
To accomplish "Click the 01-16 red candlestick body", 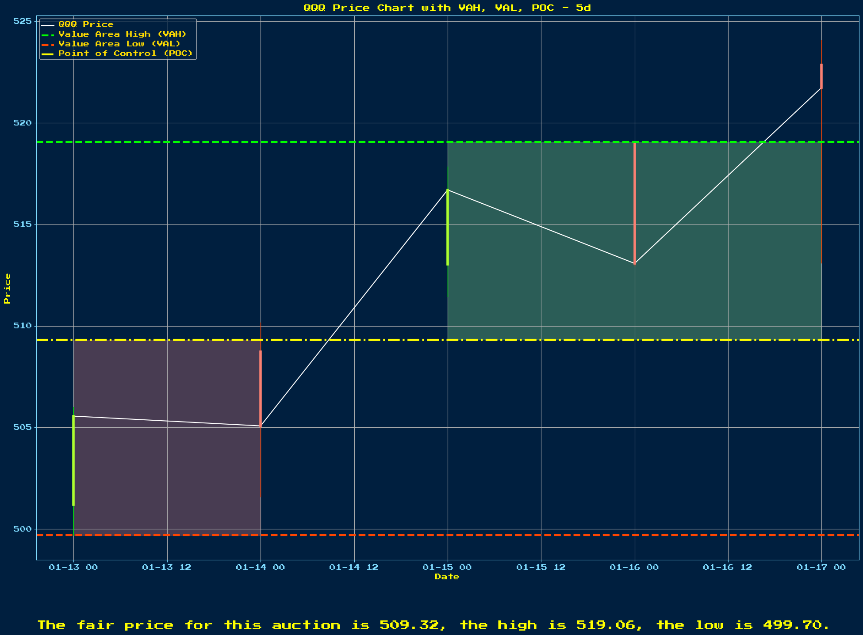I will (x=635, y=203).
